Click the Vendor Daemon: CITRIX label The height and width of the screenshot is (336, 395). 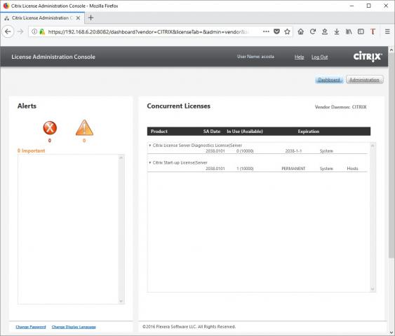(340, 107)
